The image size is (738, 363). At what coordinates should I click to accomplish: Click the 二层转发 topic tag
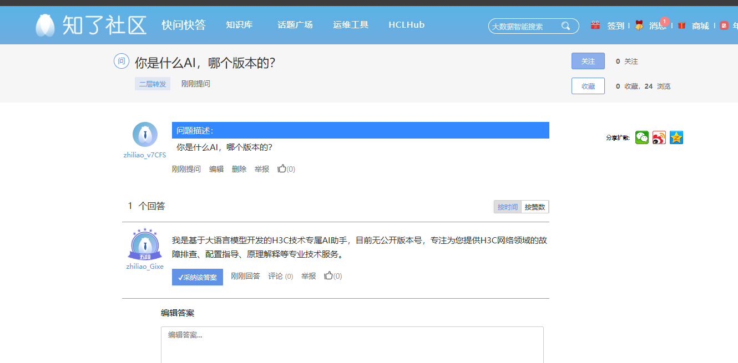tap(153, 84)
